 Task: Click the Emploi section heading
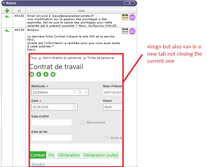pyautogui.click(x=38, y=164)
